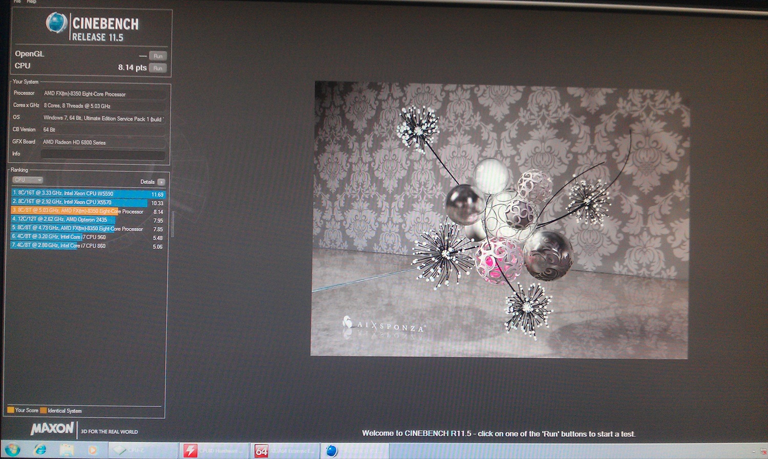Switch to AIDA64 Extreme taskbar item

285,451
